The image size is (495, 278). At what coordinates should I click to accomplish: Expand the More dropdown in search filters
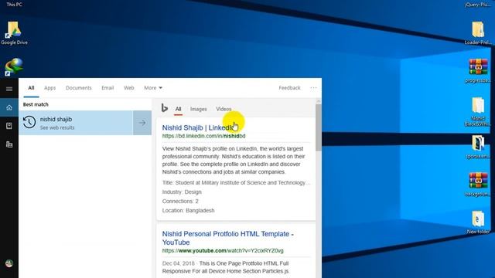click(x=153, y=88)
